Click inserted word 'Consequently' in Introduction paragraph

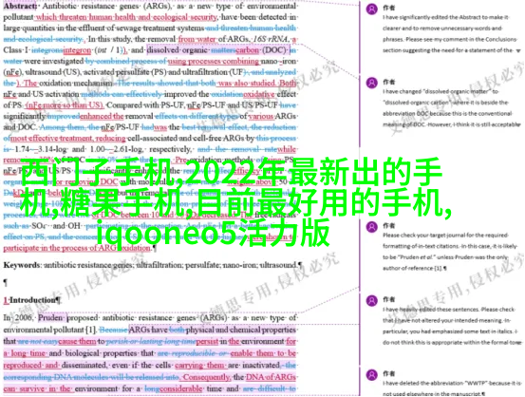click(x=206, y=377)
